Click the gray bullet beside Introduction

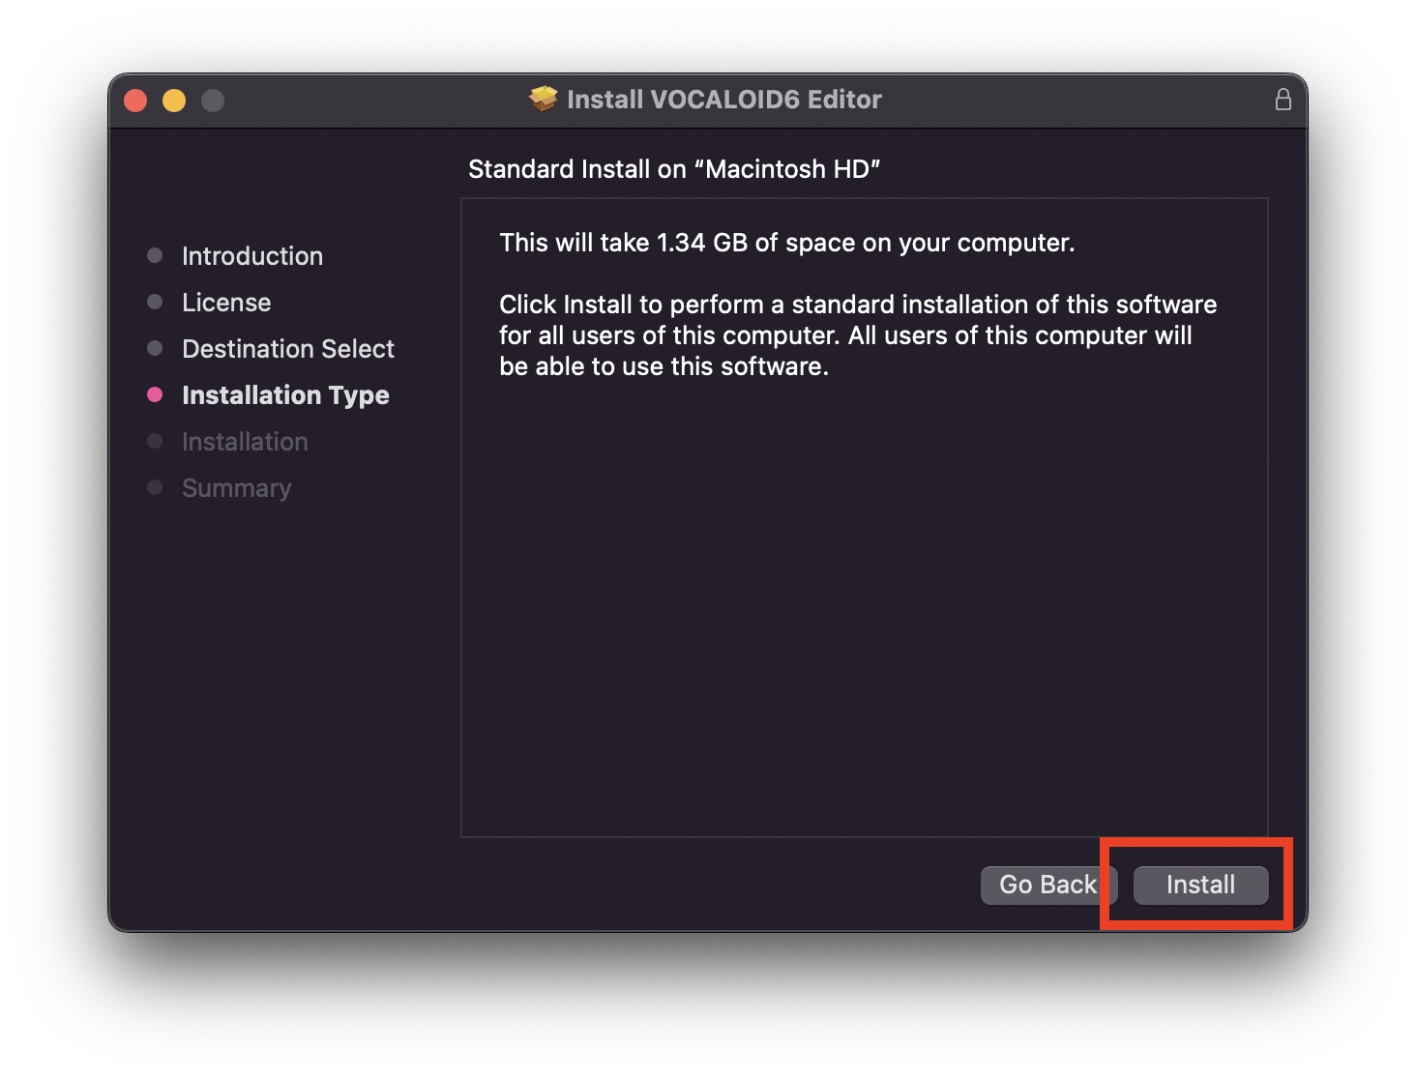(x=156, y=255)
